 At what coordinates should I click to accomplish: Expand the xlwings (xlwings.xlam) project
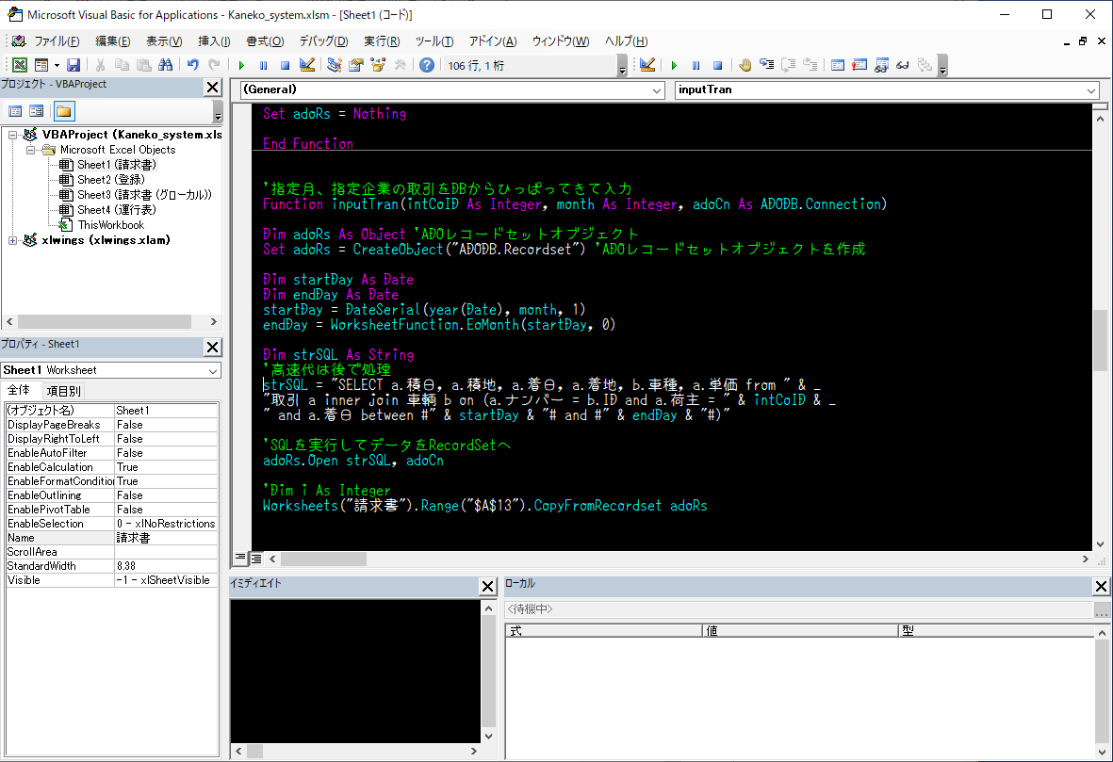(x=13, y=240)
